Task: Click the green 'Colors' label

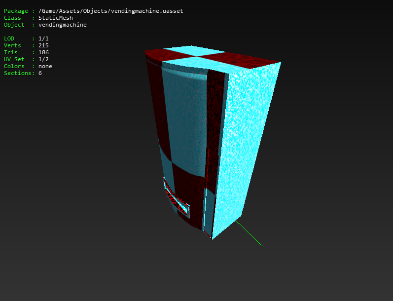Action: (x=14, y=66)
